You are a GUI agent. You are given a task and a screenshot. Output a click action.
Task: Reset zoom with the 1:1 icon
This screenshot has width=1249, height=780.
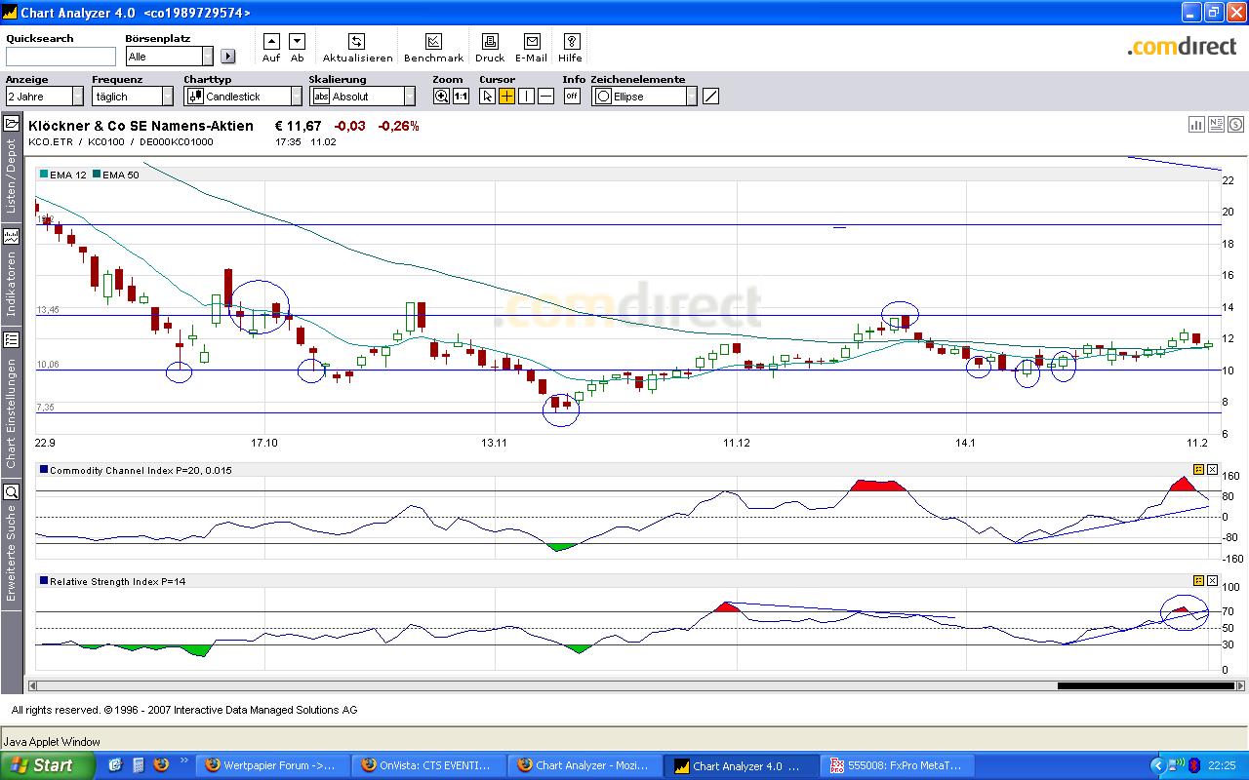pos(461,96)
